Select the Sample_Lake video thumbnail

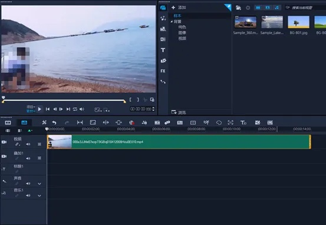[272, 22]
